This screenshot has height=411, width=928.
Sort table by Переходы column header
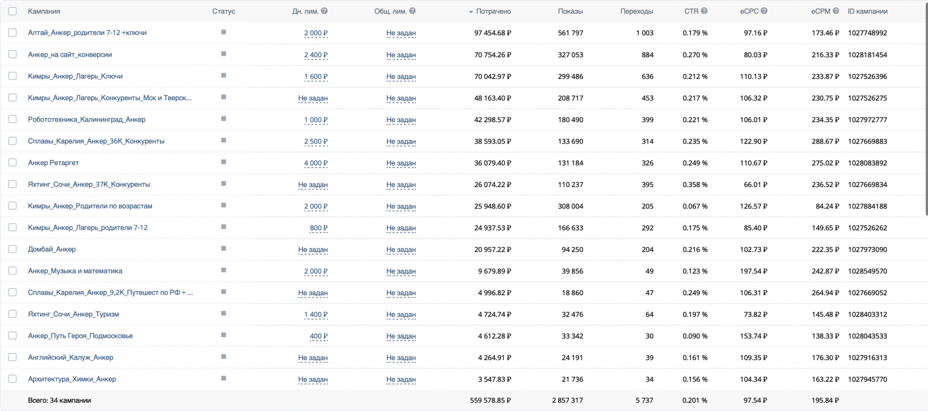636,12
